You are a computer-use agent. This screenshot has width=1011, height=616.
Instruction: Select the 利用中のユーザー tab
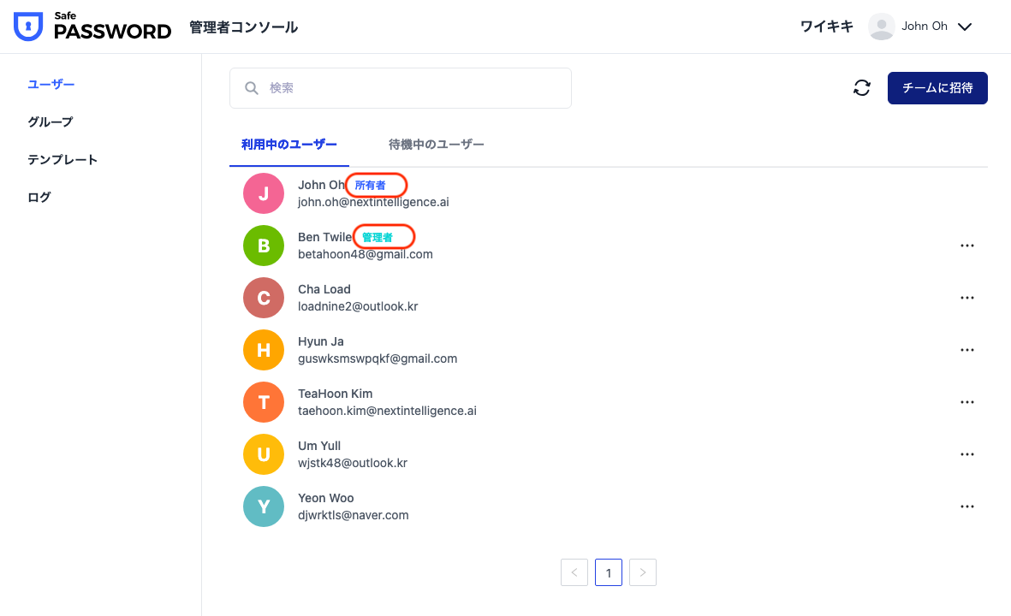point(289,145)
